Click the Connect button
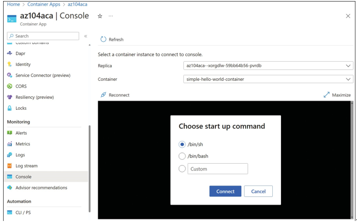This screenshot has height=222, width=357. point(225,191)
